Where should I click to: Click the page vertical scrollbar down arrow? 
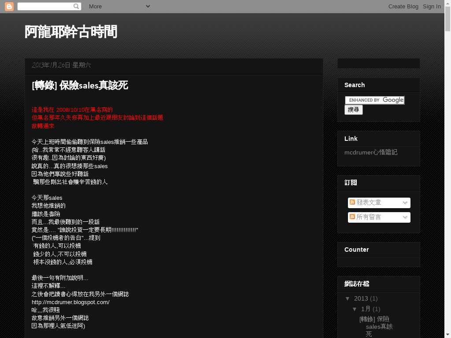pos(447,334)
